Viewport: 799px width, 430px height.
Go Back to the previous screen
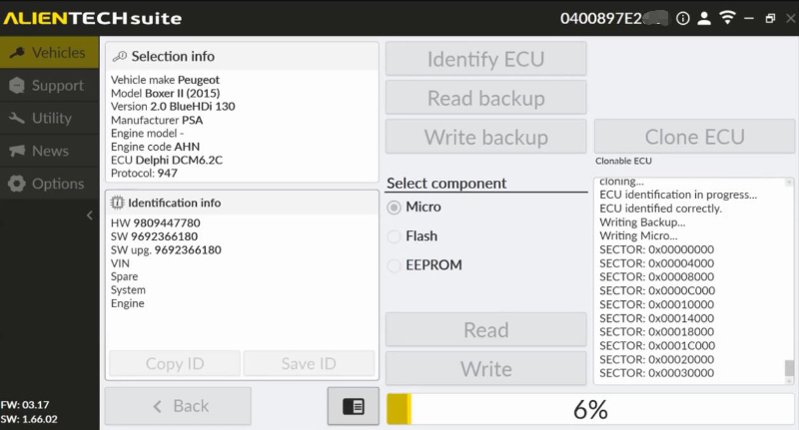click(x=178, y=406)
